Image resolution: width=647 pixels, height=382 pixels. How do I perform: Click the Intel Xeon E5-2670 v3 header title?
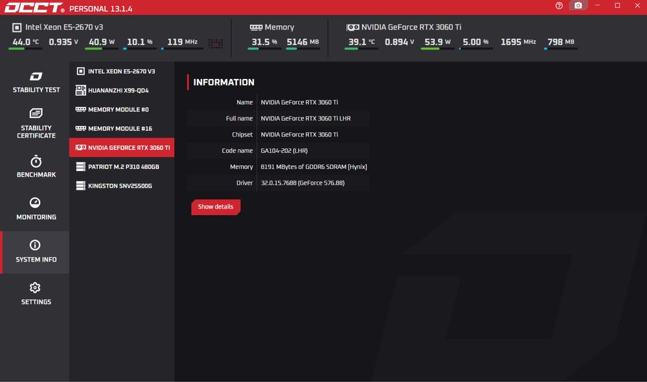pos(64,27)
